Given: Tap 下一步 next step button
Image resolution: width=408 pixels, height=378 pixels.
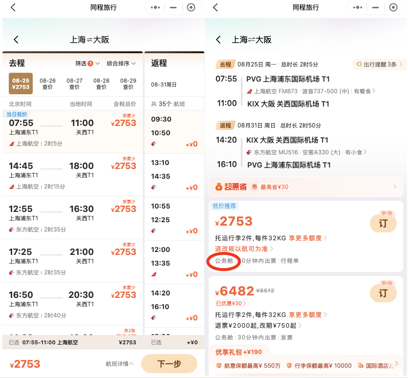Looking at the screenshot, I should click(x=170, y=363).
